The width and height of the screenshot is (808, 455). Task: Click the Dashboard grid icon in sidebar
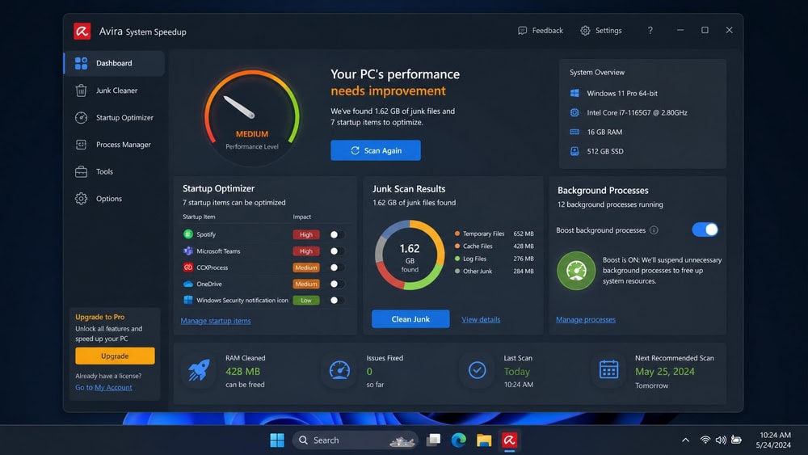[81, 63]
